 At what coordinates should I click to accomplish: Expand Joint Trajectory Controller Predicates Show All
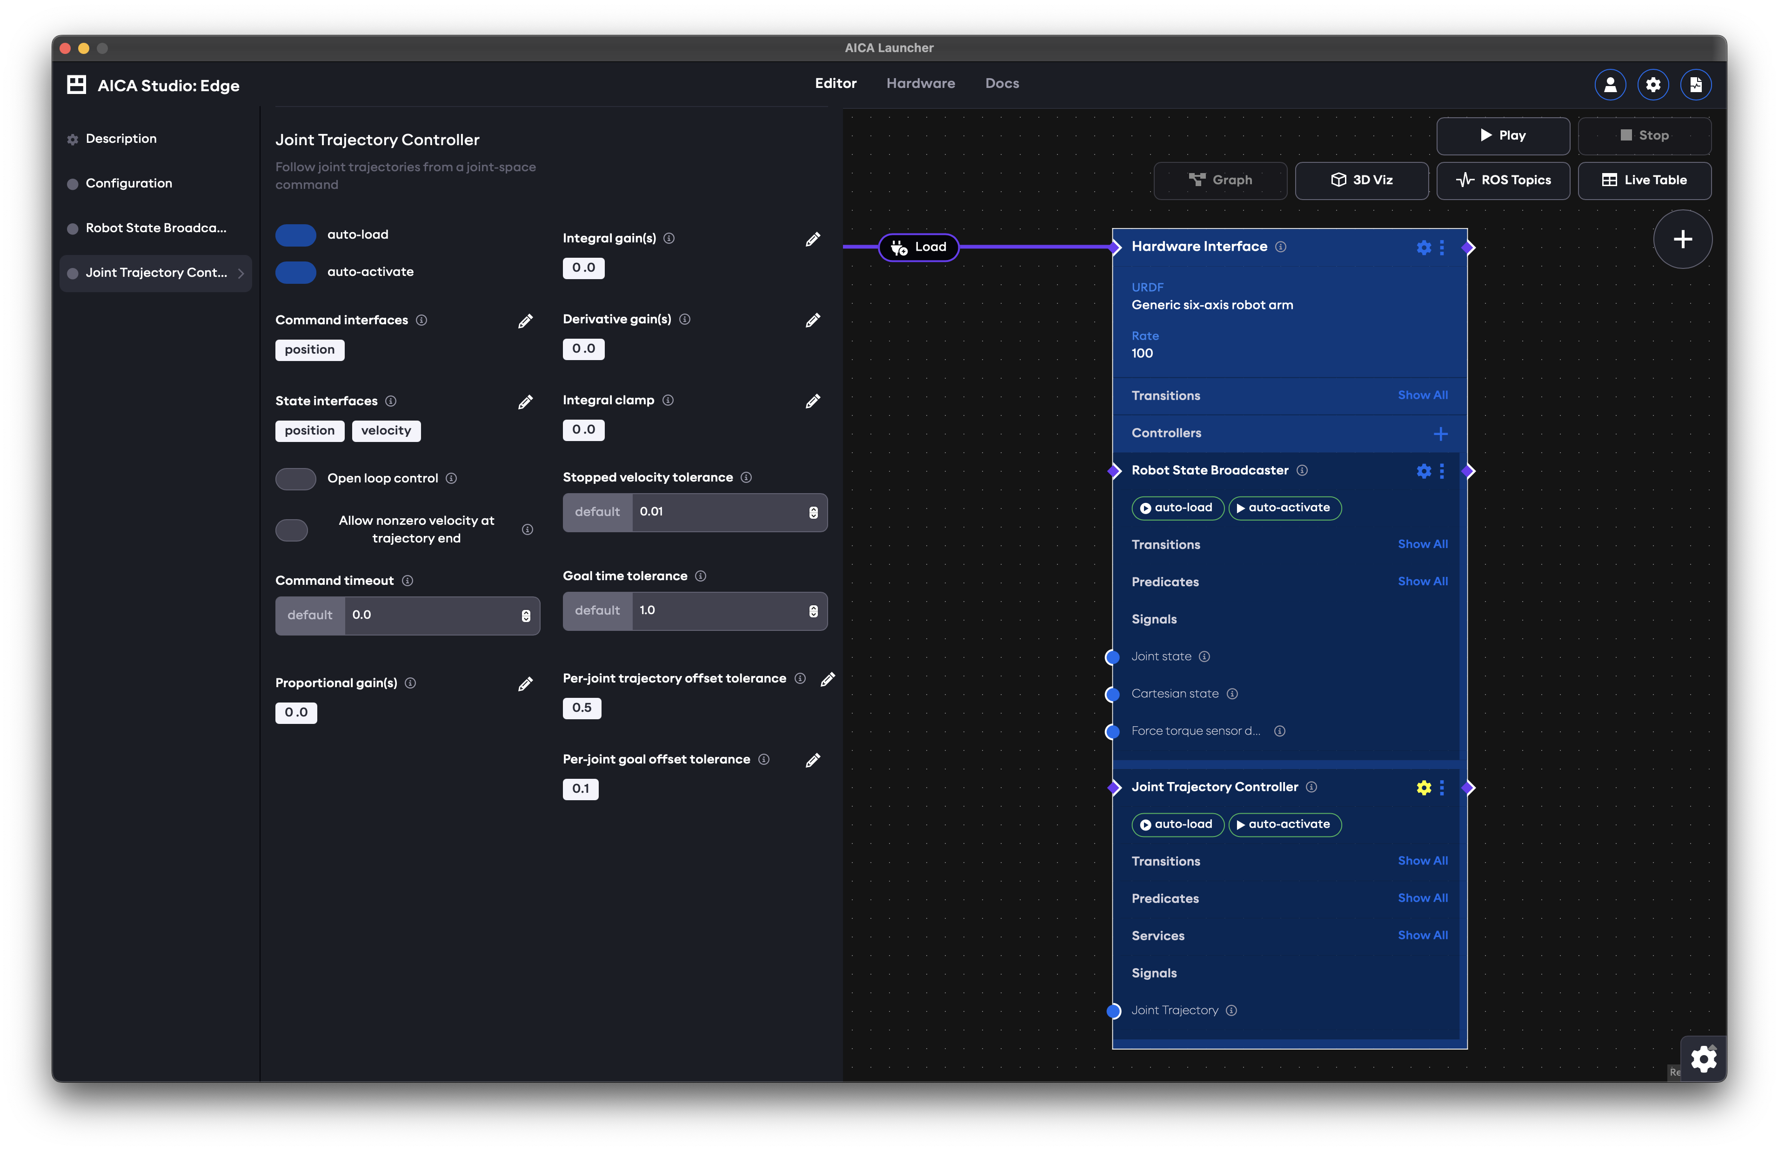click(x=1422, y=898)
